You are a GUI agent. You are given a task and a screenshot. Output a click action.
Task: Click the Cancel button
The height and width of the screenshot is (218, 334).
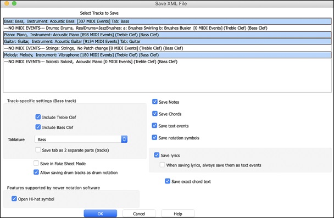click(139, 214)
